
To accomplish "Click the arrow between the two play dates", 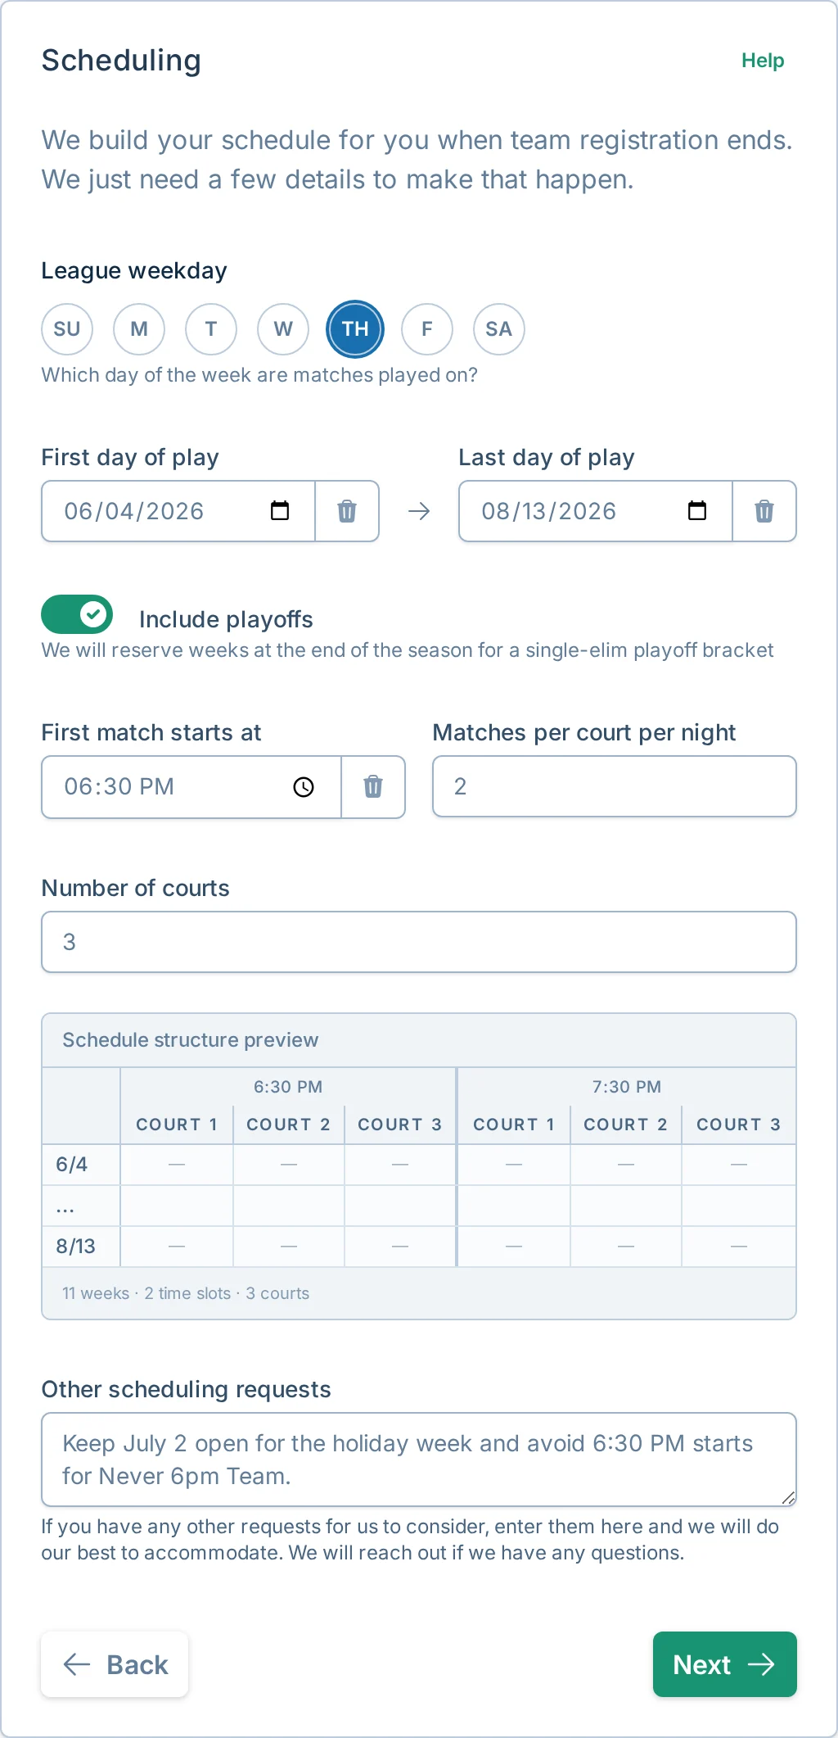I will [419, 510].
